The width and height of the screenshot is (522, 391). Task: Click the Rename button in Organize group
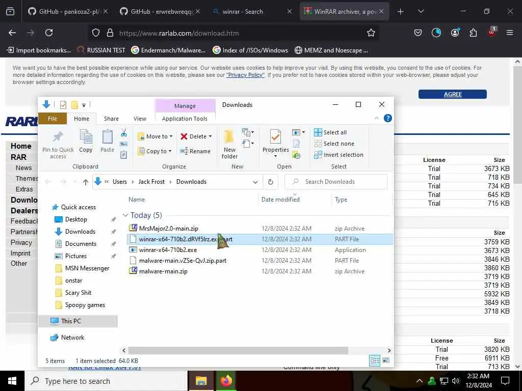coord(195,151)
